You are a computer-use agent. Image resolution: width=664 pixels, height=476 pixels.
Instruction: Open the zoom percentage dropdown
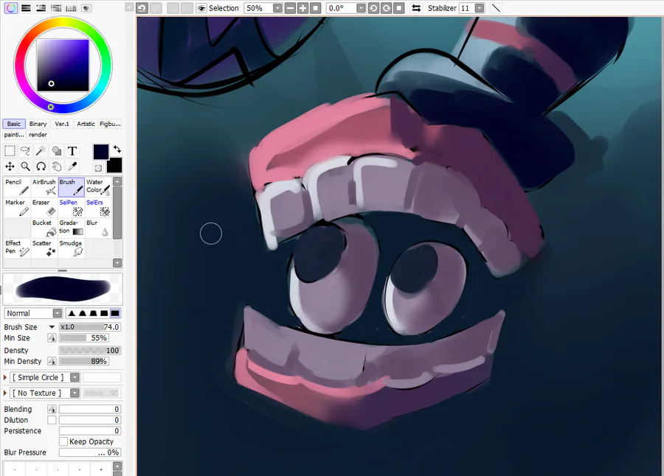point(277,8)
